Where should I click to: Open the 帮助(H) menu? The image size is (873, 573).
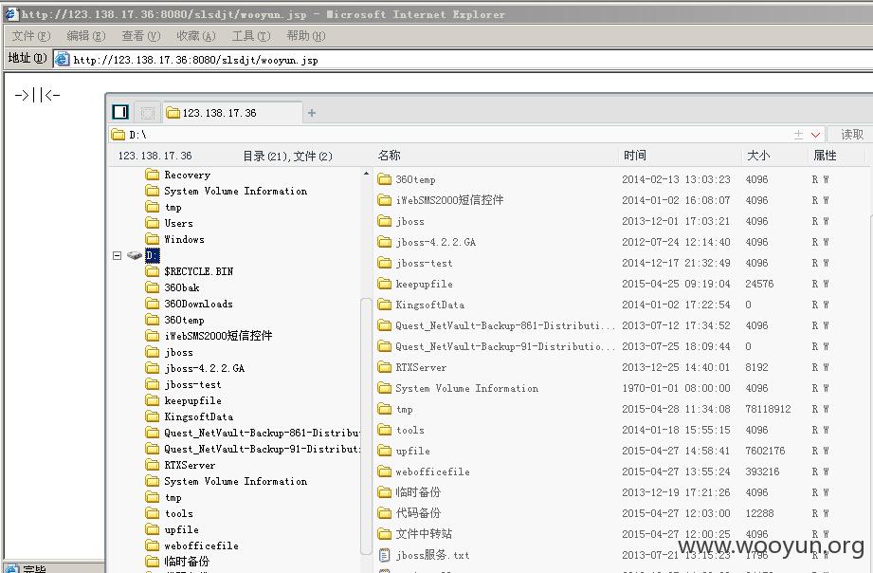[305, 36]
